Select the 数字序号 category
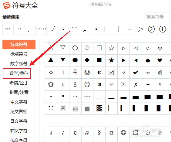 (19, 64)
